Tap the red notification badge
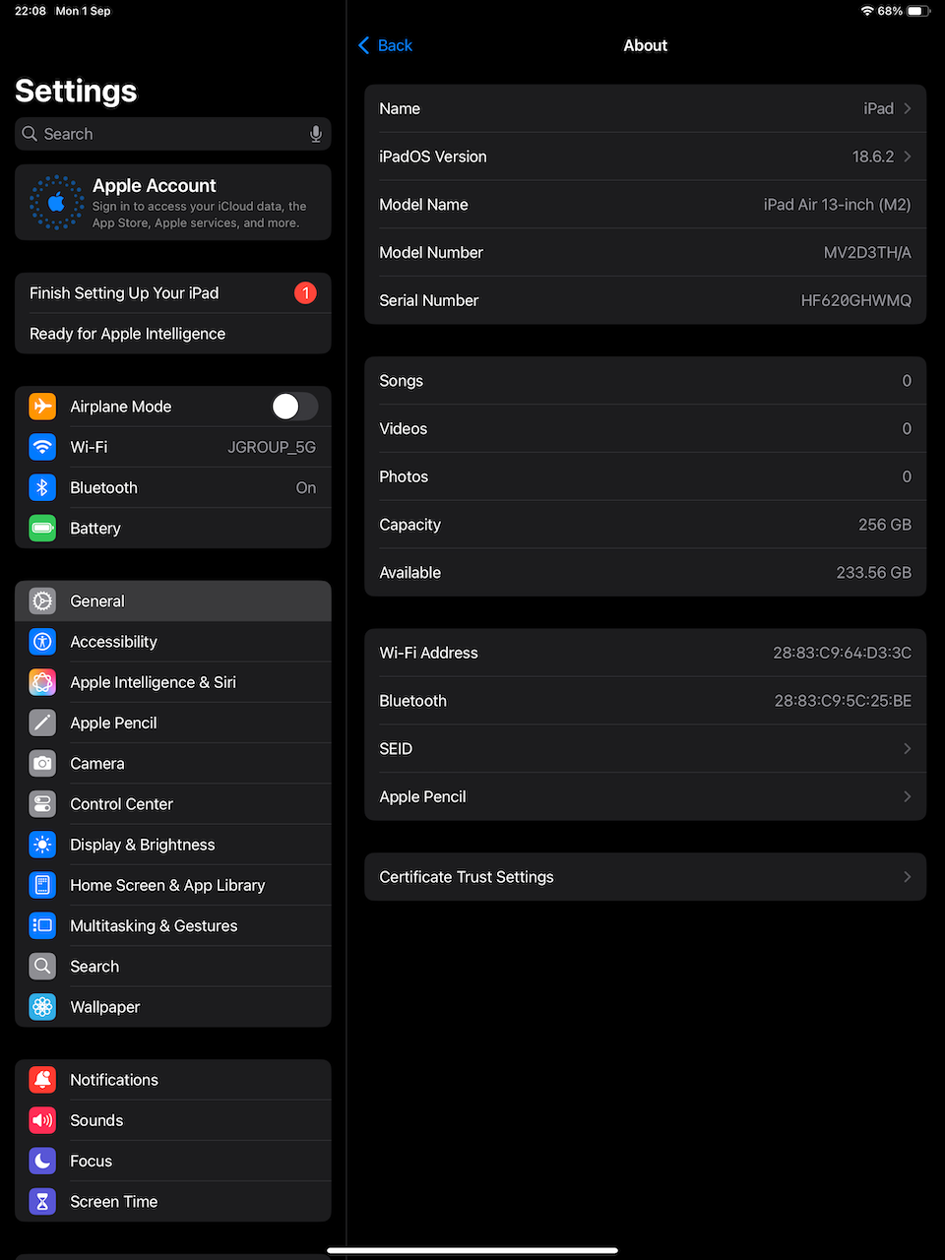The width and height of the screenshot is (945, 1260). [305, 293]
